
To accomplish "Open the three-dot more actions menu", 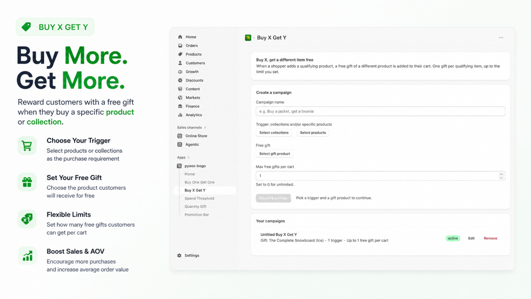I will coord(501,38).
